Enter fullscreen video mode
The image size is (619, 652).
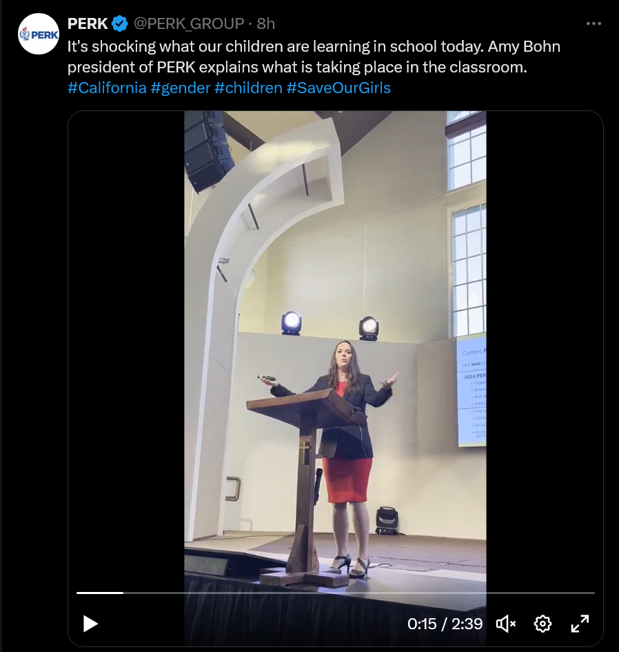pos(580,624)
